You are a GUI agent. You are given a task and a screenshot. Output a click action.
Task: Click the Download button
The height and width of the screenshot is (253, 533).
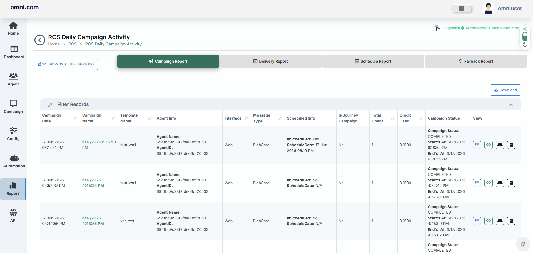505,90
